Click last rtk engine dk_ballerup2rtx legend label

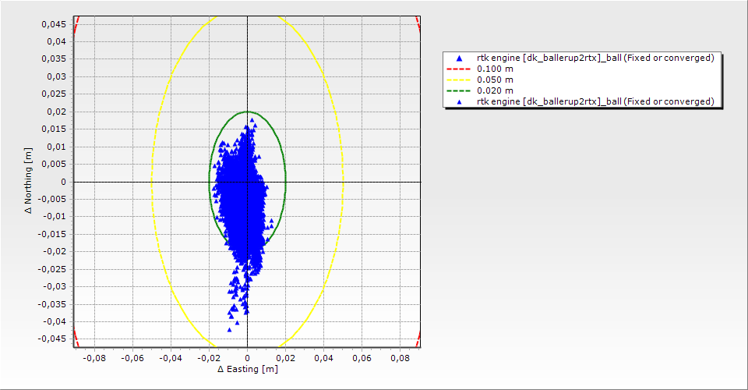595,101
